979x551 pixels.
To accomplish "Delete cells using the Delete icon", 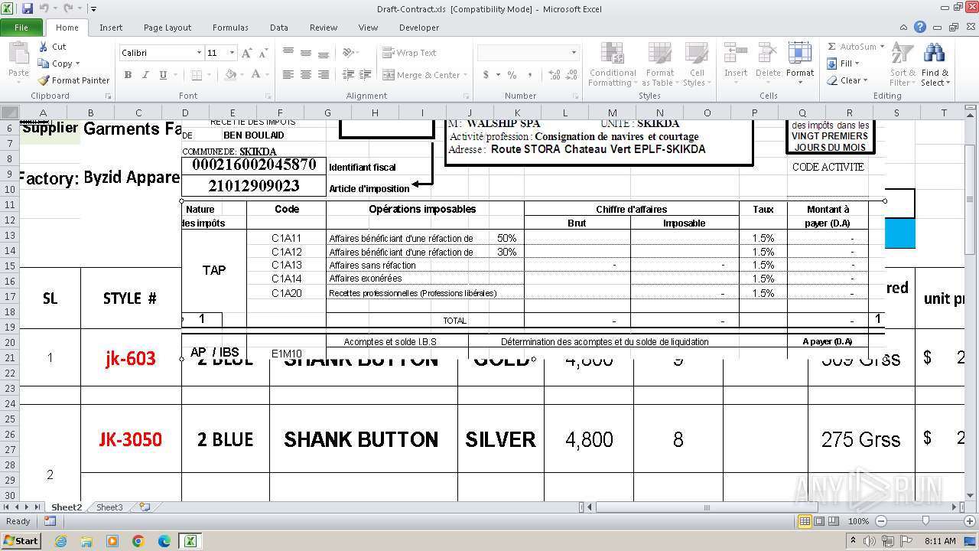I will [x=768, y=54].
